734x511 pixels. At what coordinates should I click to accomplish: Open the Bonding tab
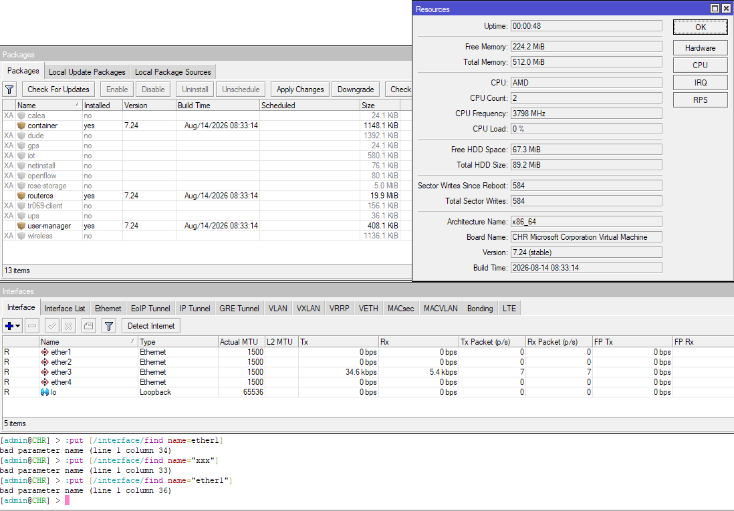(480, 309)
